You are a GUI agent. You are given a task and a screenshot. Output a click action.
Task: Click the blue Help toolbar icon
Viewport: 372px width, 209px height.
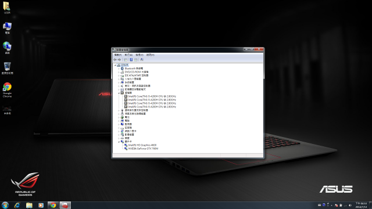coord(131,60)
